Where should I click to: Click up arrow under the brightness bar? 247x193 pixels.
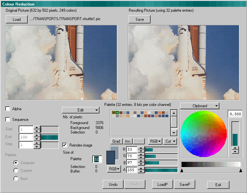(235, 148)
